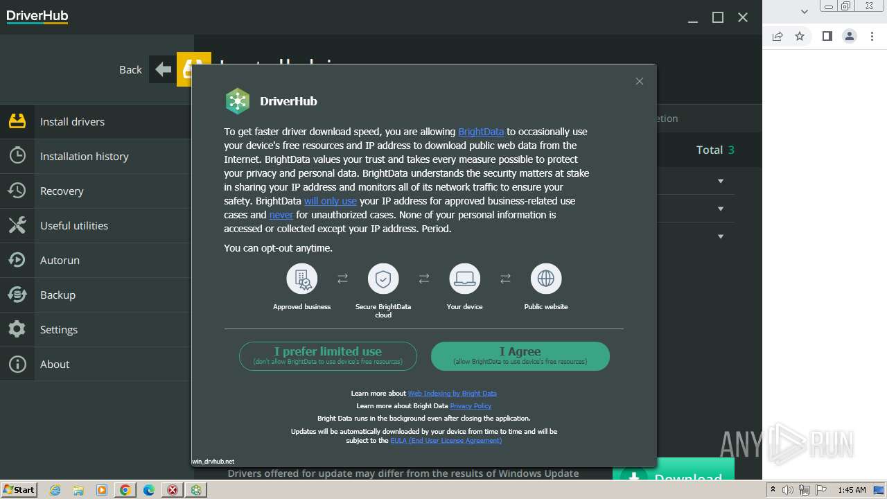Image resolution: width=887 pixels, height=499 pixels.
Task: Click the Recovery sidebar icon
Action: click(17, 191)
